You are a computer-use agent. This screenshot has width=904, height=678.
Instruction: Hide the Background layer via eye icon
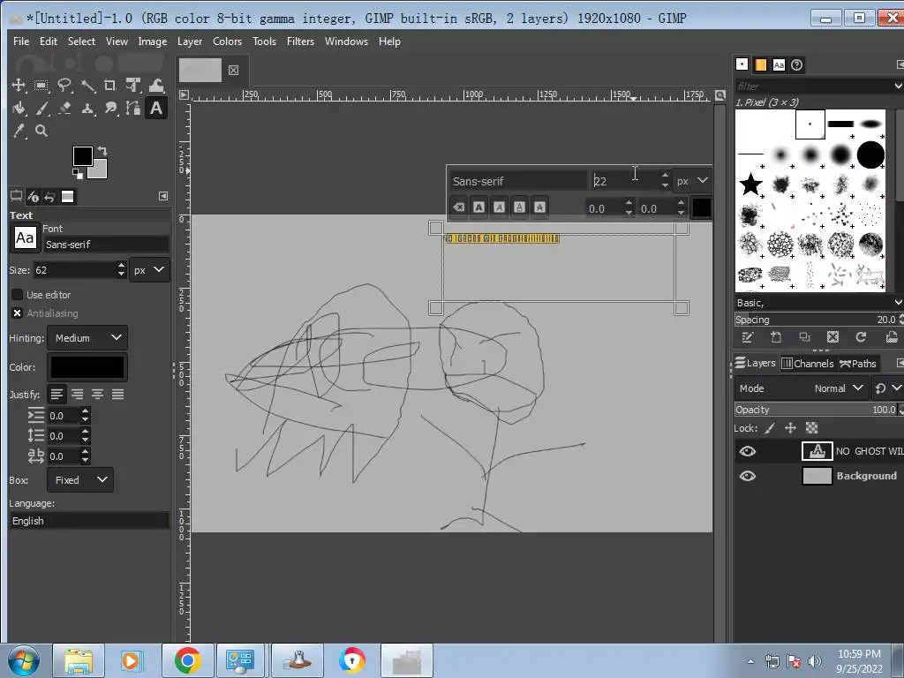point(748,476)
